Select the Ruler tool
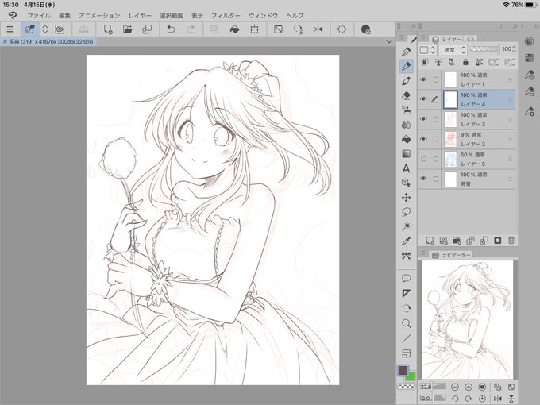This screenshot has height=405, width=540. point(407,293)
